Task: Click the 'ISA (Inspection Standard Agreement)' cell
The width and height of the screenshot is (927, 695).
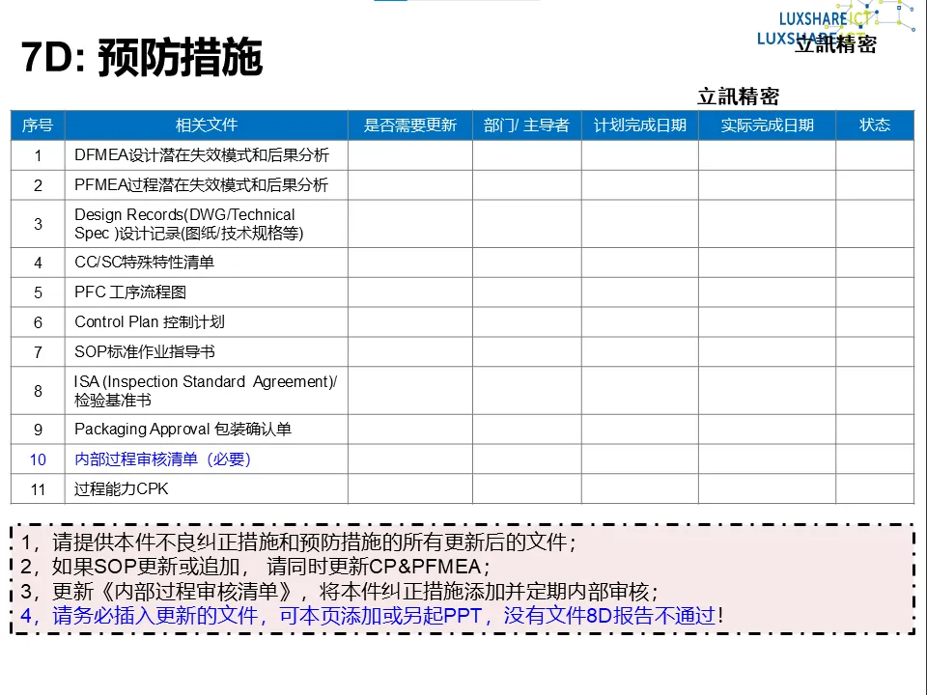Action: [x=207, y=391]
